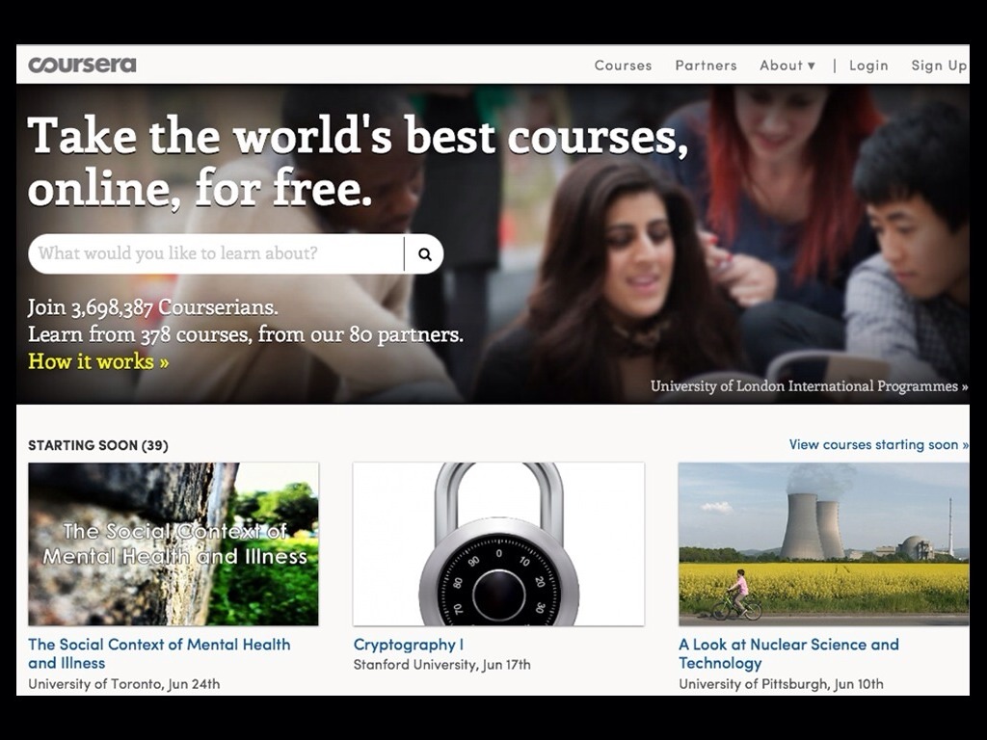Open the Cryptography padlock thumbnail
Viewport: 987px width, 740px height.
498,544
